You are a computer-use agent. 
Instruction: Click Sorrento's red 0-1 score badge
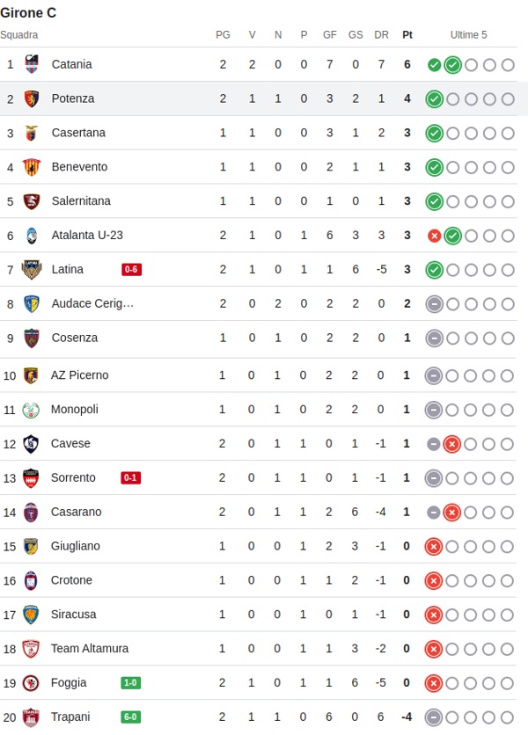click(130, 478)
